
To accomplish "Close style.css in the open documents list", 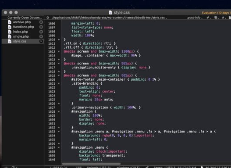I will [41, 41].
